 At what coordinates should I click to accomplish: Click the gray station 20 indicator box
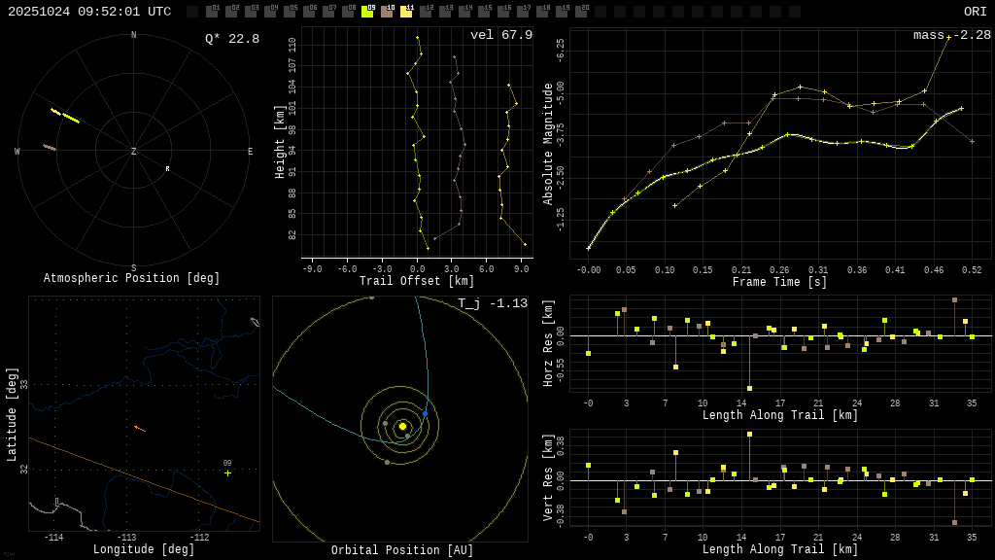pyautogui.click(x=581, y=12)
